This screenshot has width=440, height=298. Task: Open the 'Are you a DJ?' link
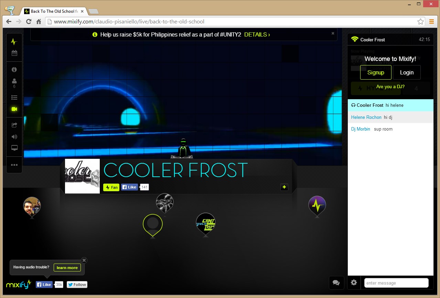[390, 87]
